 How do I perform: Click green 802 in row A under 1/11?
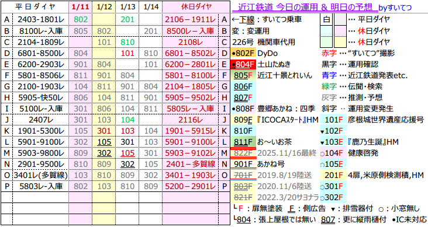tap(81, 20)
